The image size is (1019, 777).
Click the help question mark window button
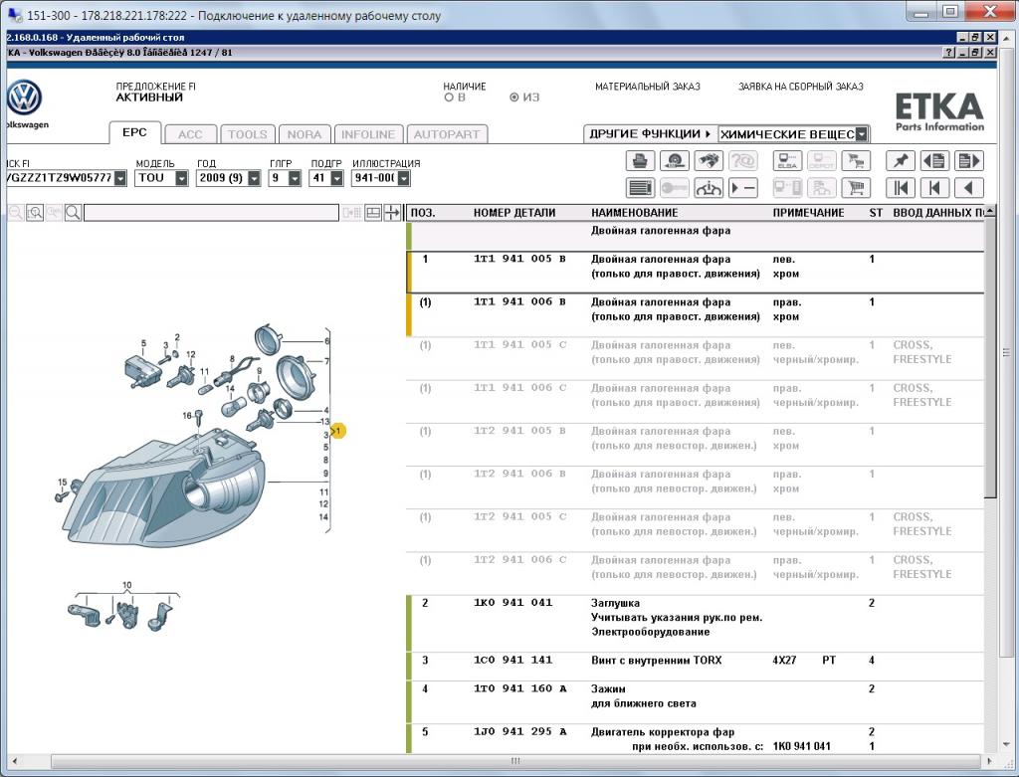pos(949,53)
